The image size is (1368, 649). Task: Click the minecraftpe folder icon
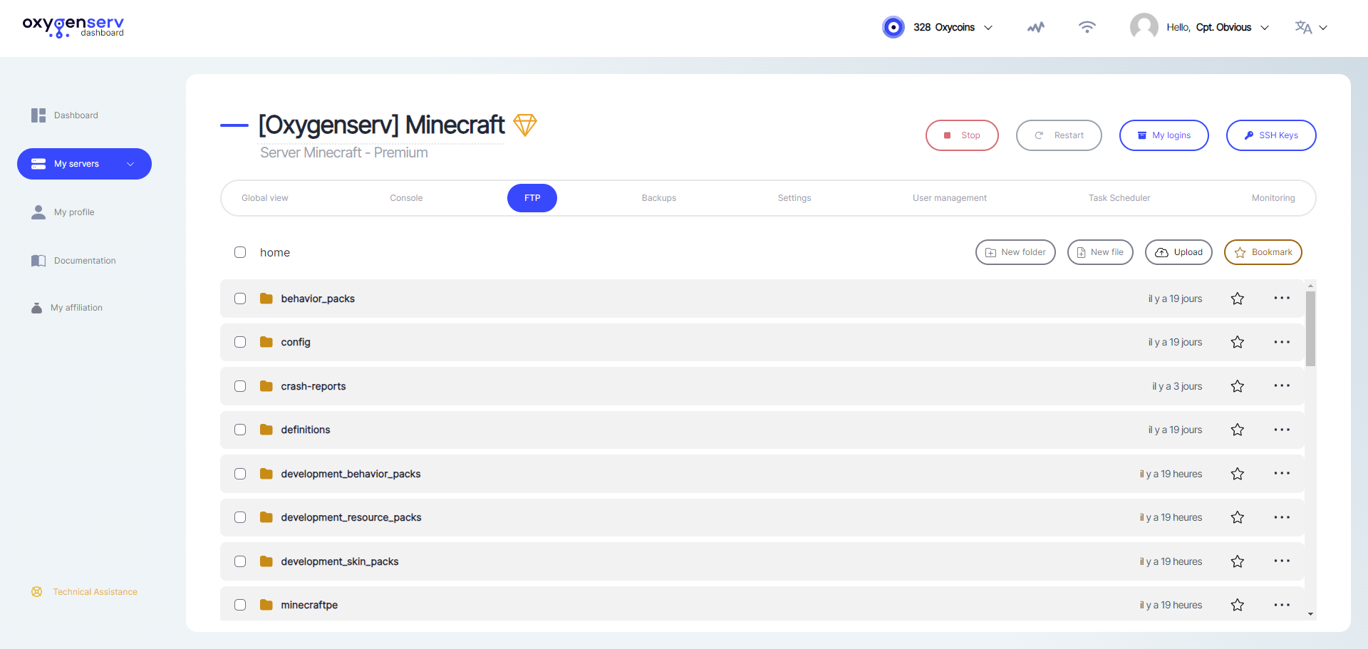[266, 605]
